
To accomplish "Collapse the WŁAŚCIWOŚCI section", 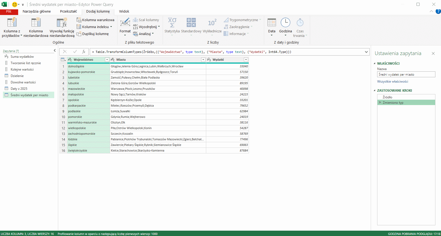I will [374, 64].
